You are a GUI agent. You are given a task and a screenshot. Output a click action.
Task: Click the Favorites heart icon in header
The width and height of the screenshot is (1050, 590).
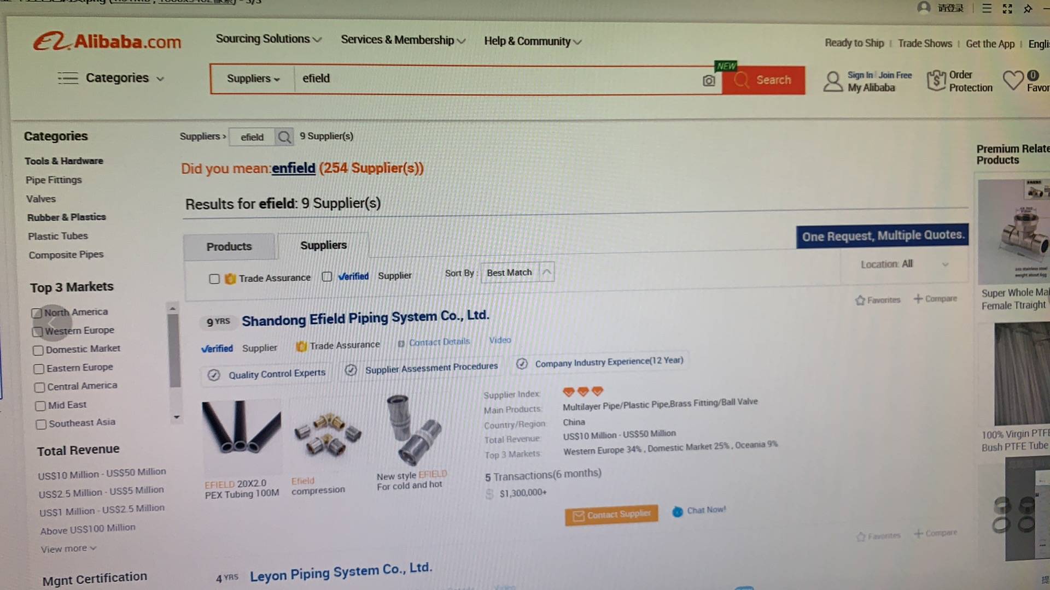(x=1013, y=81)
